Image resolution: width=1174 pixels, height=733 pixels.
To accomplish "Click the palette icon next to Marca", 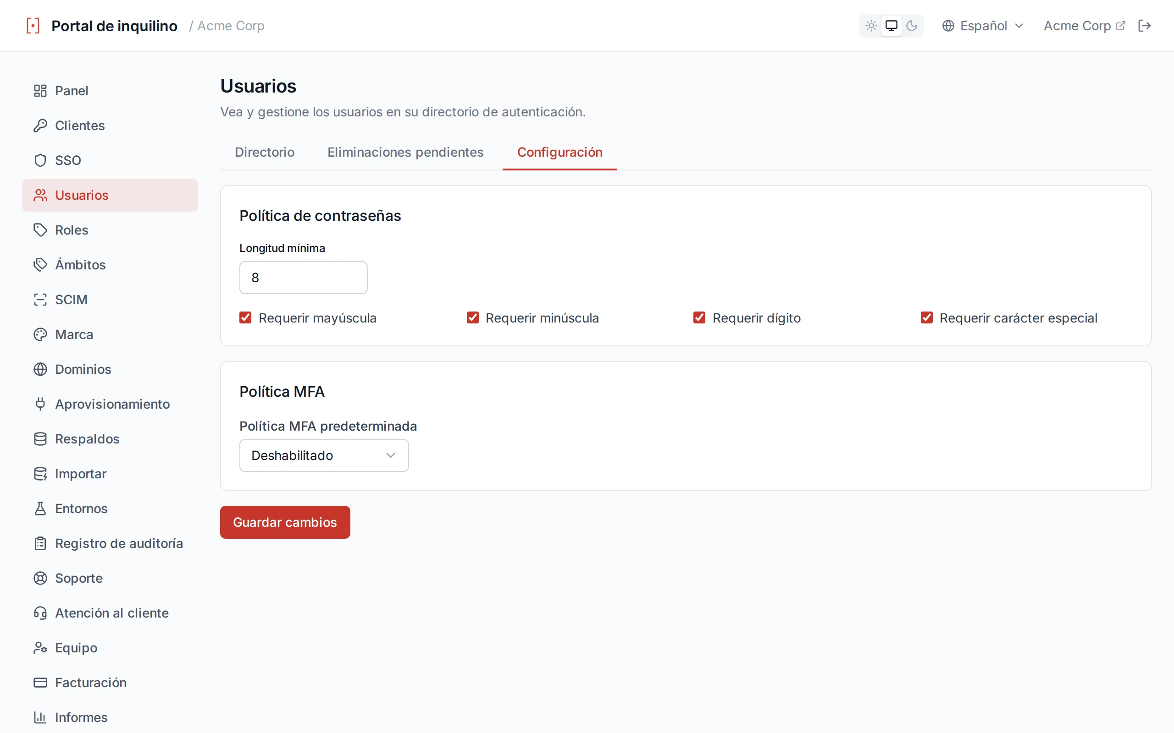I will point(40,334).
